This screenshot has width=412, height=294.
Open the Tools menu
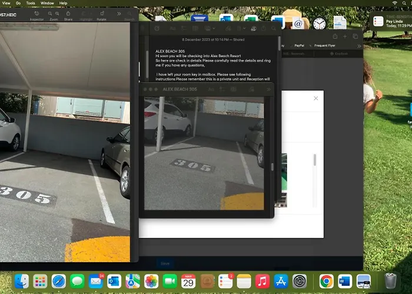30,3
